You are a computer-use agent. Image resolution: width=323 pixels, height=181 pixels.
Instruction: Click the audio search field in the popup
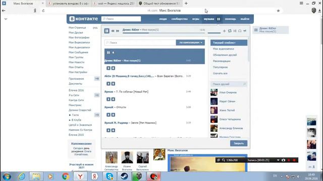click(x=140, y=43)
